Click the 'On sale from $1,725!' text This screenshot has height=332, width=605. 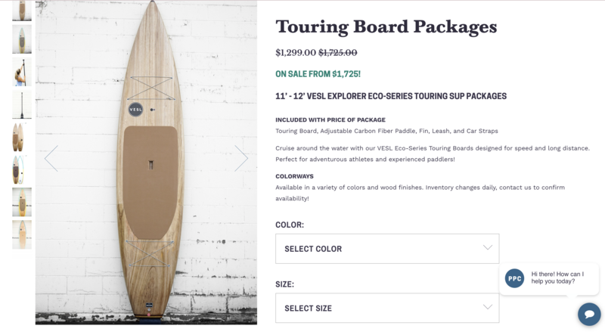click(318, 74)
